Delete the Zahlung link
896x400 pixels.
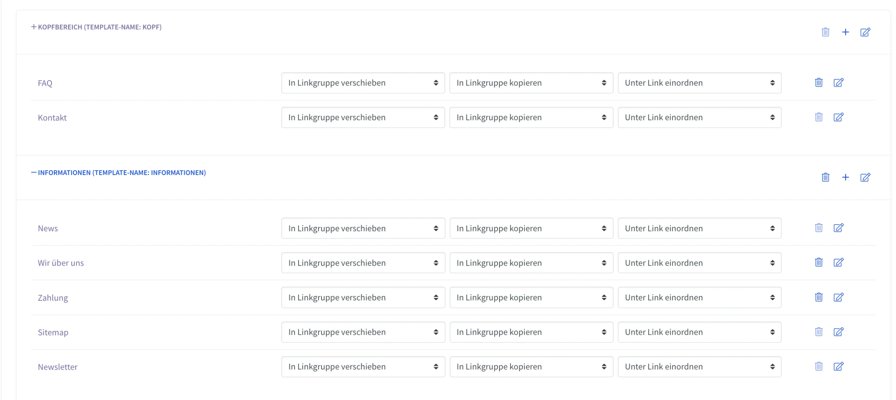[819, 297]
